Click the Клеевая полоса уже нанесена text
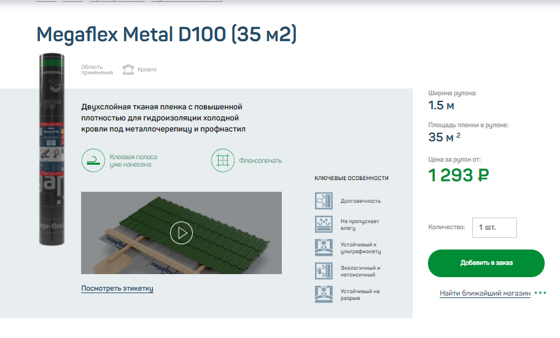The image size is (560, 338). (x=133, y=161)
